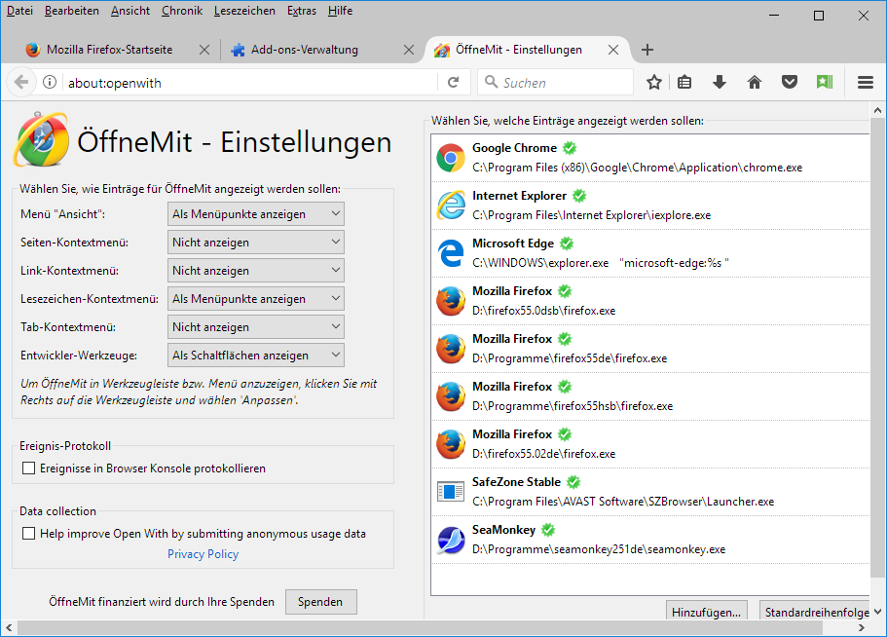Viewport: 887px width, 637px height.
Task: Click the SeaMonkey icon in browser list
Action: (x=451, y=540)
